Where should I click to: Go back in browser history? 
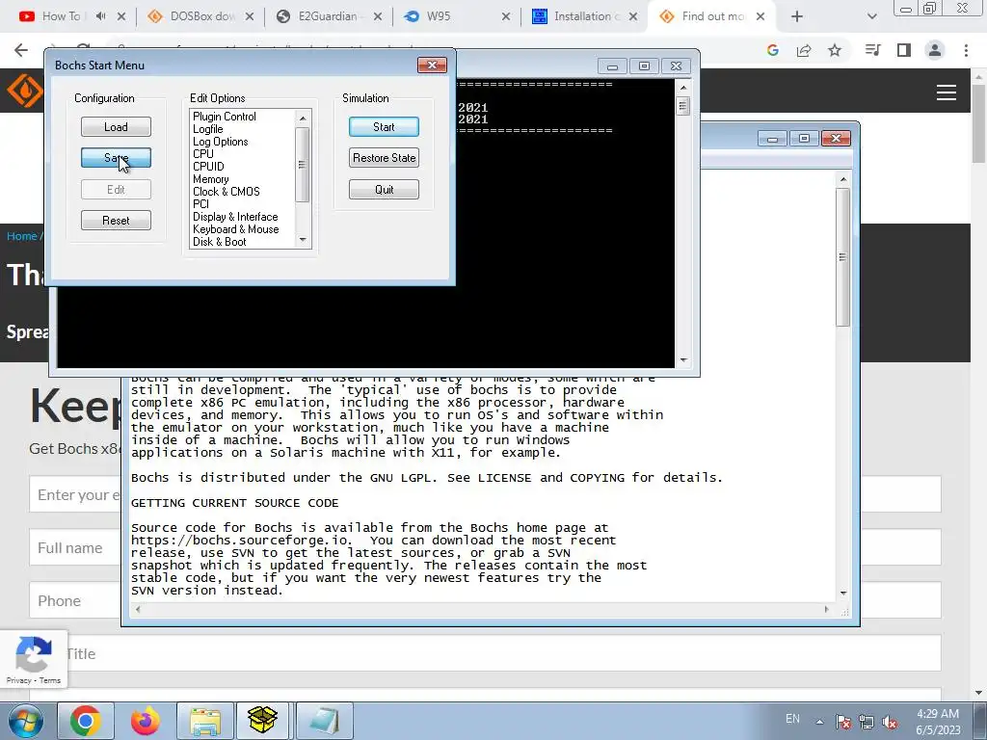(x=21, y=50)
